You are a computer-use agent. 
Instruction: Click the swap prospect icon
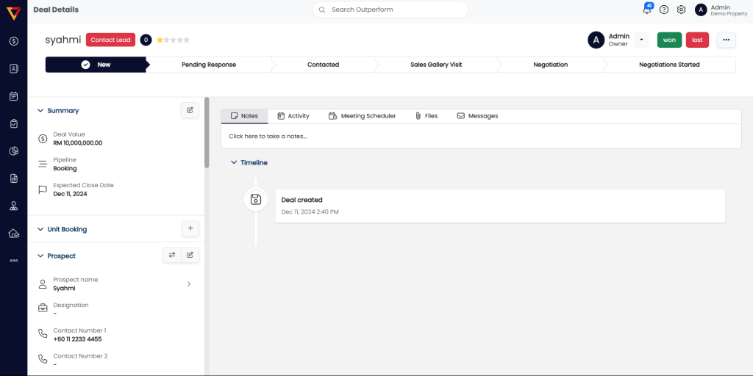[172, 256]
